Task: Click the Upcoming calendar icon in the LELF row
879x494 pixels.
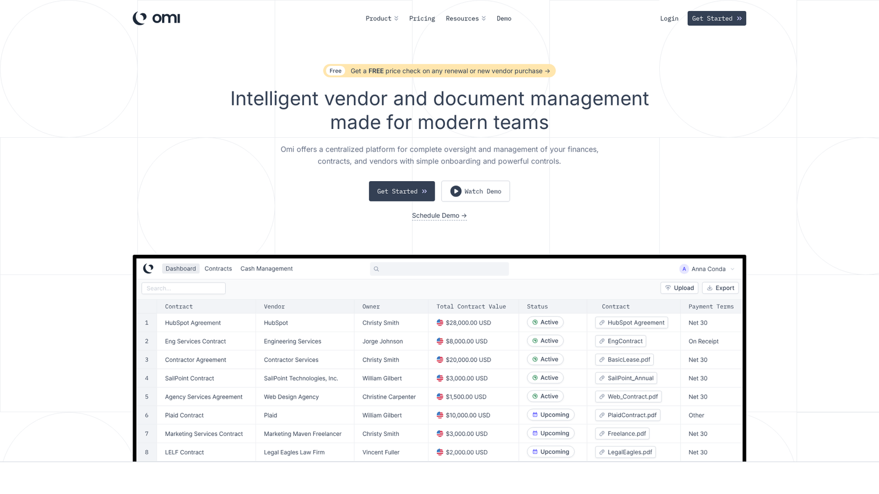Action: (535, 452)
